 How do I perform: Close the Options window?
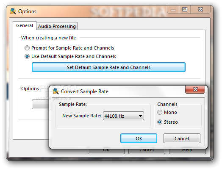(201, 9)
